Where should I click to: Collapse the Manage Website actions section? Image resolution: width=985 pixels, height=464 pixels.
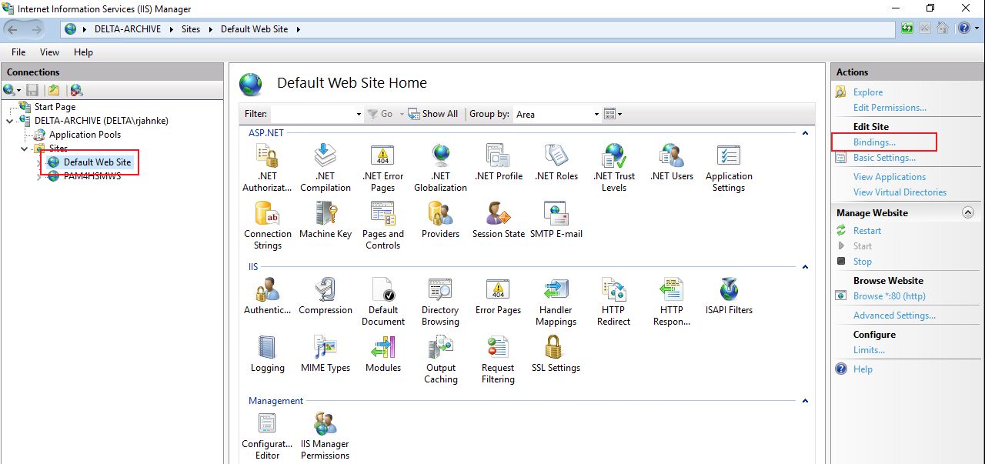pos(967,212)
